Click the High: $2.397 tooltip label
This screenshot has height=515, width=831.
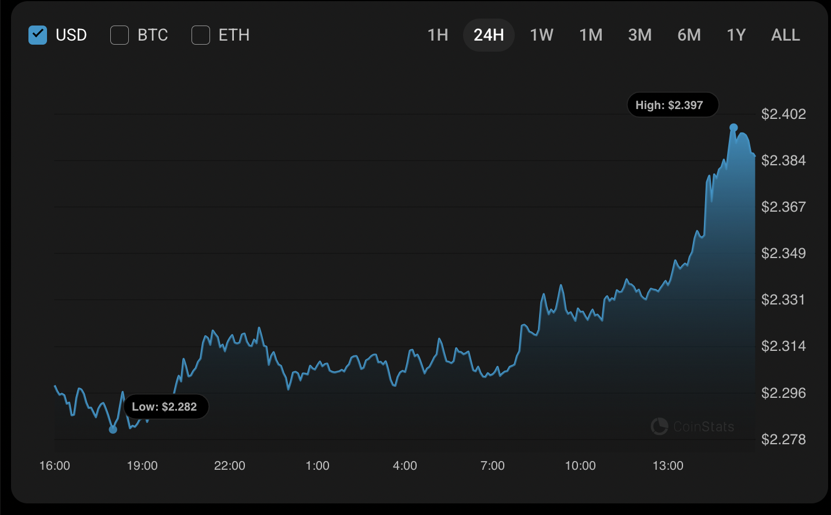point(673,105)
